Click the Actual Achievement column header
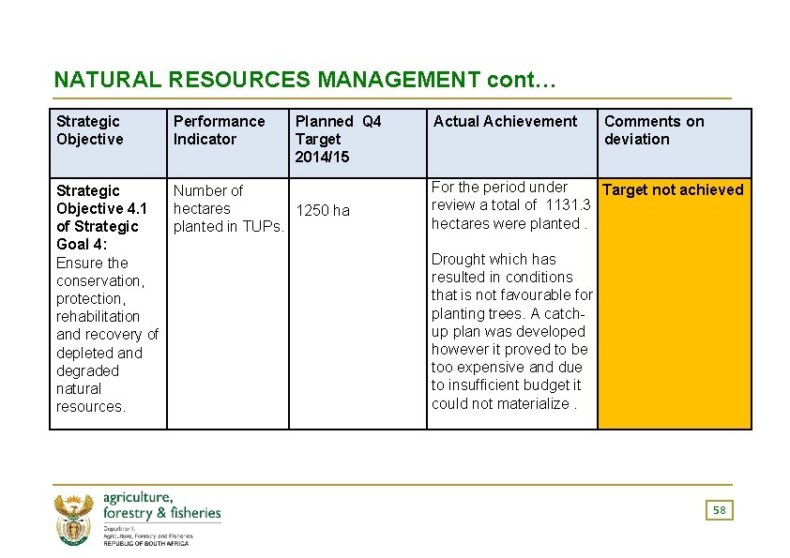Image resolution: width=790 pixels, height=558 pixels. (512, 143)
